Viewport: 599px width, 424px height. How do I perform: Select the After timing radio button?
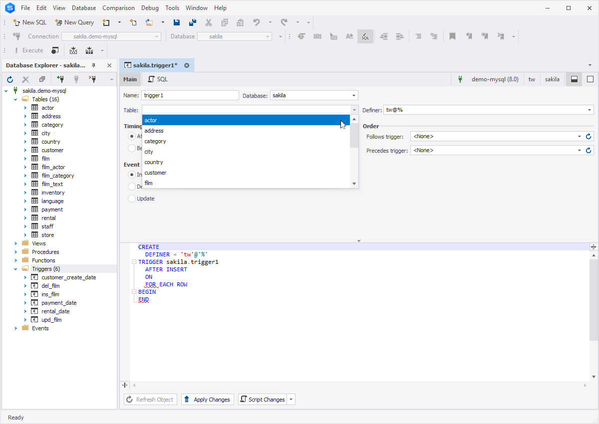tap(132, 136)
